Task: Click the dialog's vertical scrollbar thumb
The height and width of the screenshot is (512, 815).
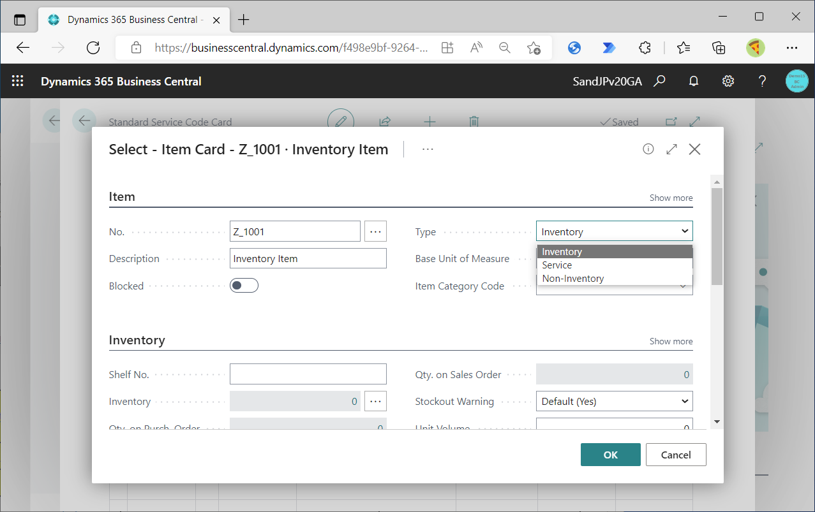Action: 717,236
